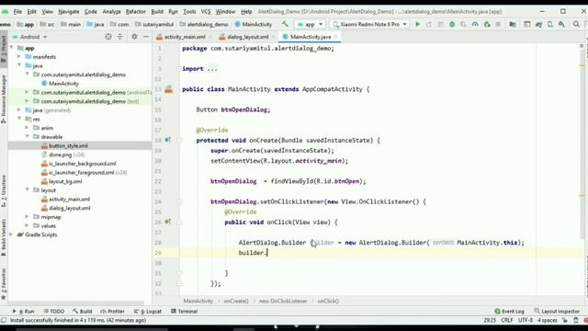Screen dimensions: 588x331
Task: Open the profiler gauge icon in toolbar
Action: tap(475, 25)
